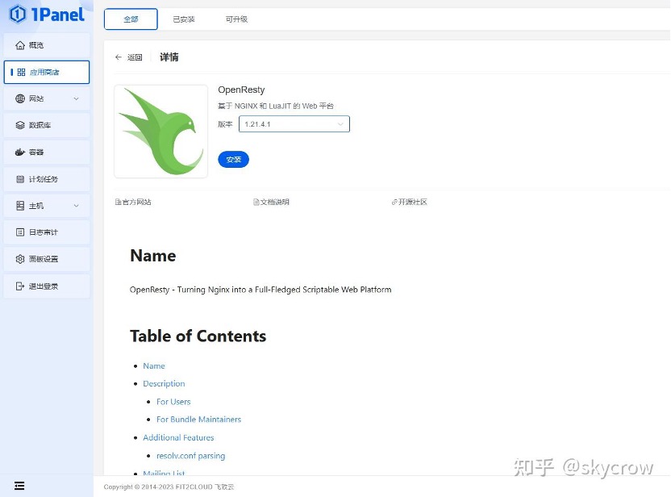Image resolution: width=671 pixels, height=497 pixels.
Task: Follow the 'resolv.conf parsing' link
Action: 190,456
